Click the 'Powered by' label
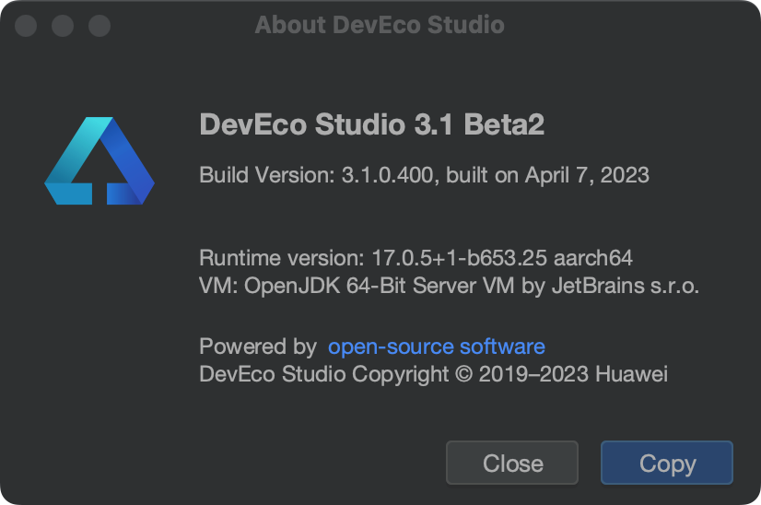This screenshot has height=505, width=761. pos(258,346)
